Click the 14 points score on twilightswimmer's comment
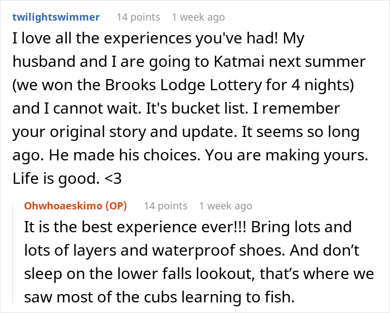The width and height of the screenshot is (390, 313). (138, 17)
